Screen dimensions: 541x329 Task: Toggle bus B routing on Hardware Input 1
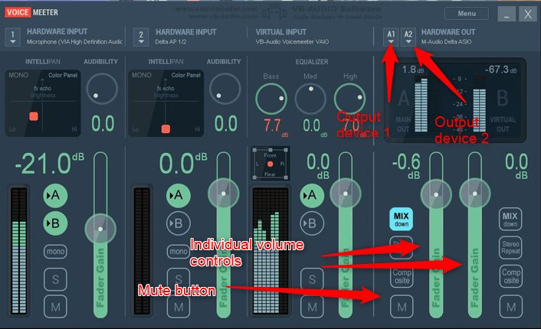pos(55,223)
